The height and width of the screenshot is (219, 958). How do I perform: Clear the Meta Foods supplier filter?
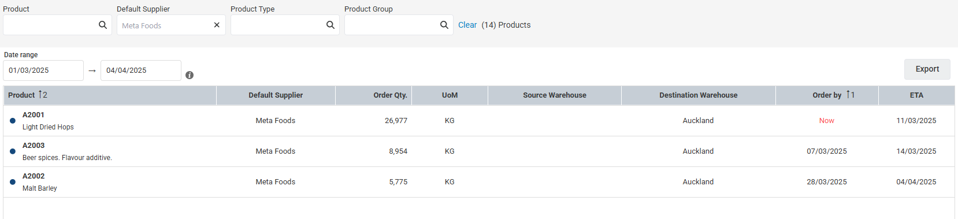click(x=217, y=25)
